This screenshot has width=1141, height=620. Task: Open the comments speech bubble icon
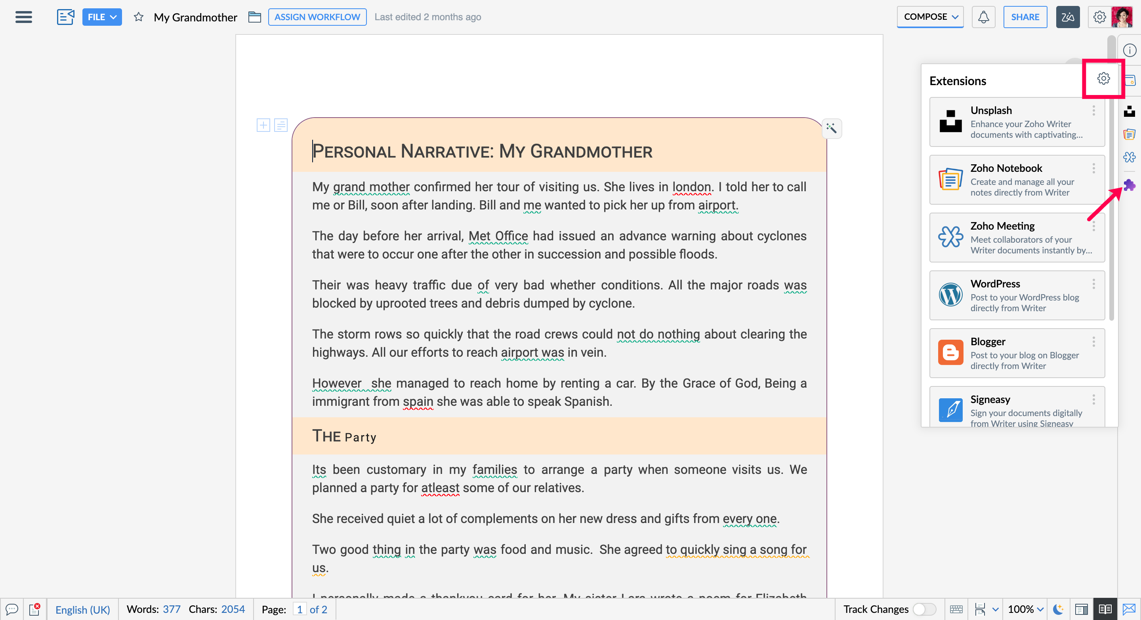[11, 609]
